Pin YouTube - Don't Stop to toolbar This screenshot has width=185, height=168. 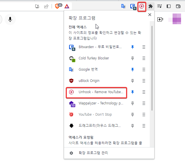pos(133,115)
